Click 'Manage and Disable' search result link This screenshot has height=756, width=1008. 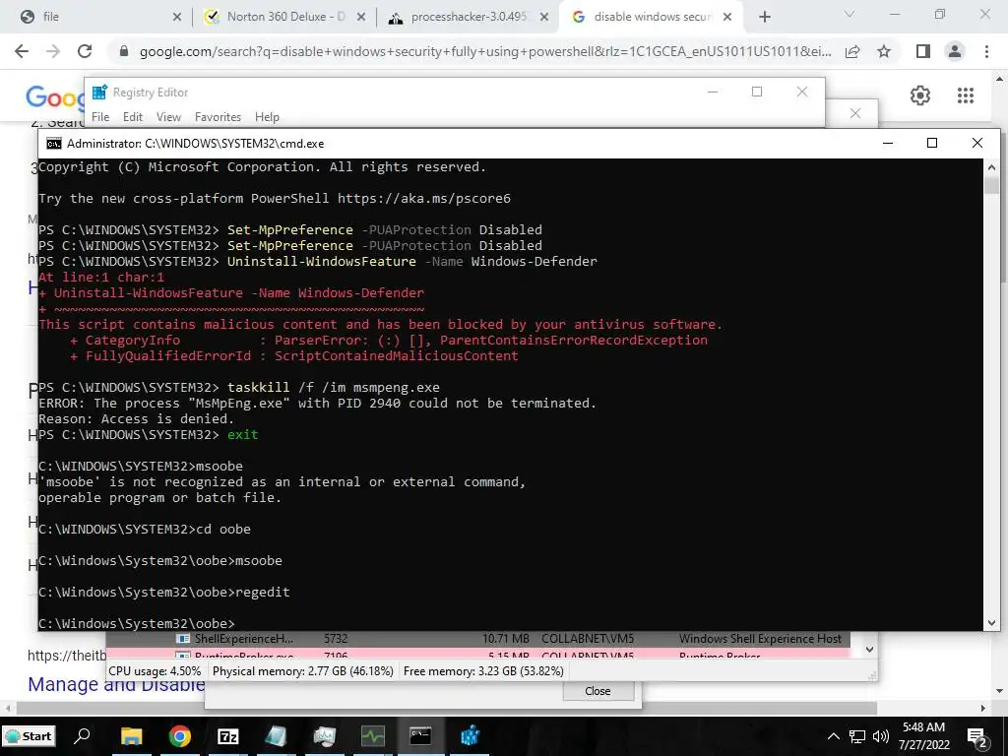116,683
